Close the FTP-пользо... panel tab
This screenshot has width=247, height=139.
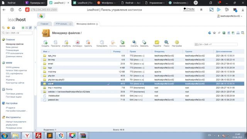point(70,24)
